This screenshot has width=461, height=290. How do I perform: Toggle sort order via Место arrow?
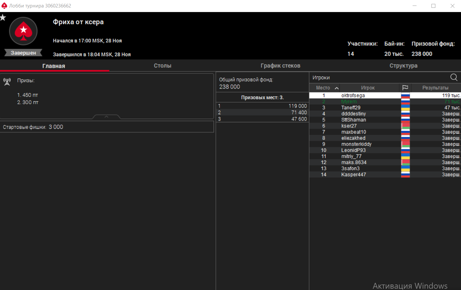pos(337,88)
